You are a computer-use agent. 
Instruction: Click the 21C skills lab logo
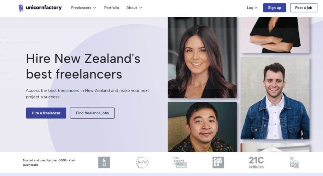point(256,163)
